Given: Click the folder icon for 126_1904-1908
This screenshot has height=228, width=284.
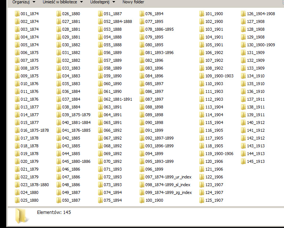Looking at the screenshot, I should [243, 14].
